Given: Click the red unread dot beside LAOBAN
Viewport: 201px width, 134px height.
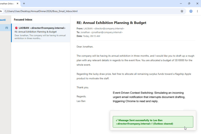Looking at the screenshot, I should (x=16, y=28).
